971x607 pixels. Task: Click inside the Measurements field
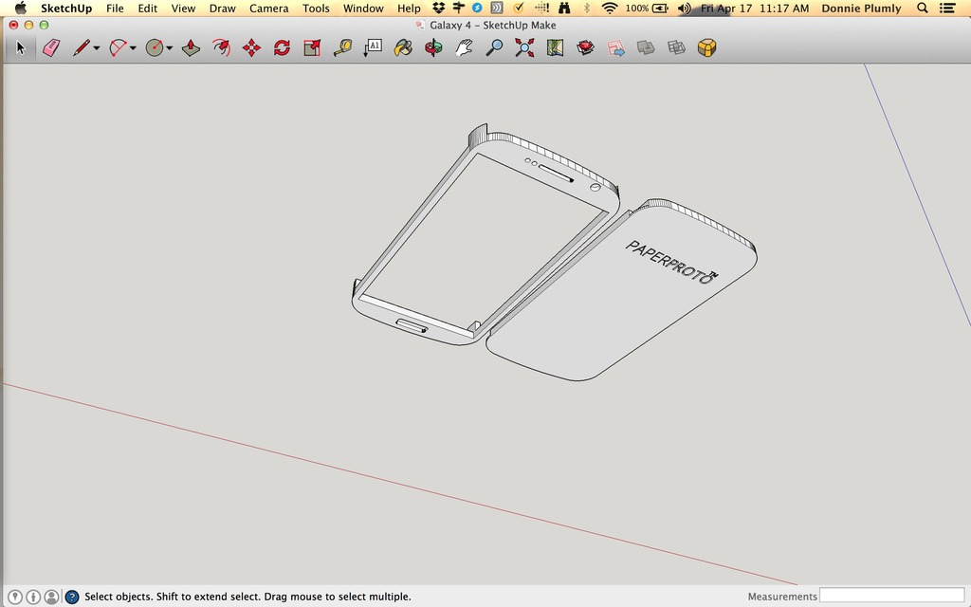pyautogui.click(x=891, y=597)
